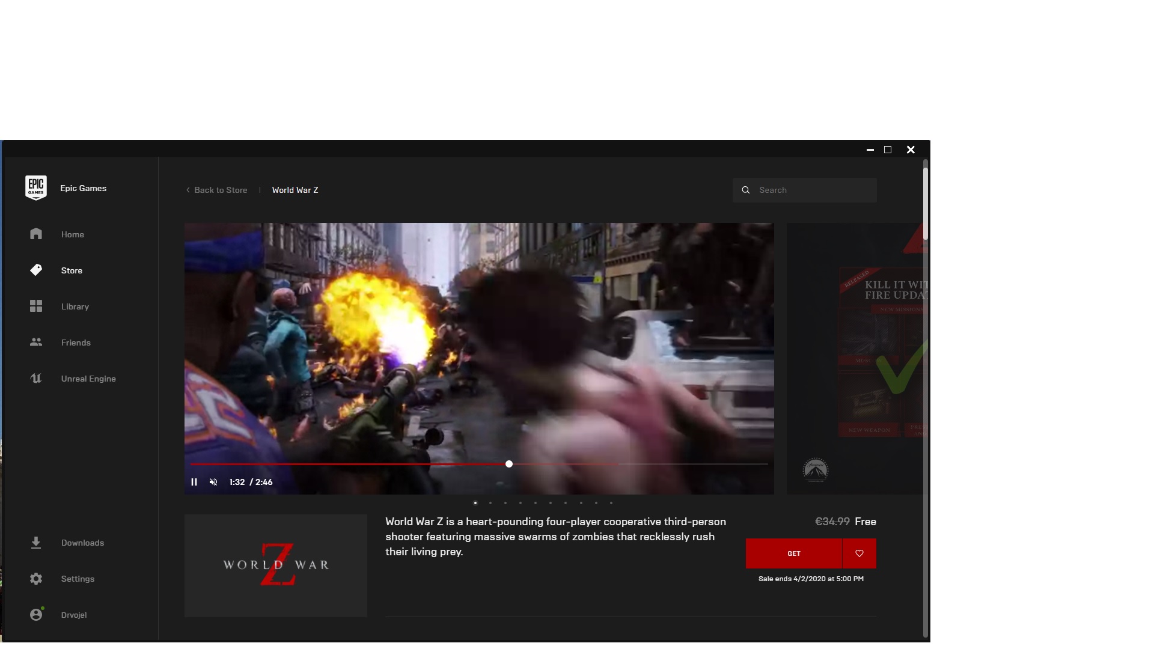Open the Drvojel account name
The image size is (1154, 649).
pos(74,615)
